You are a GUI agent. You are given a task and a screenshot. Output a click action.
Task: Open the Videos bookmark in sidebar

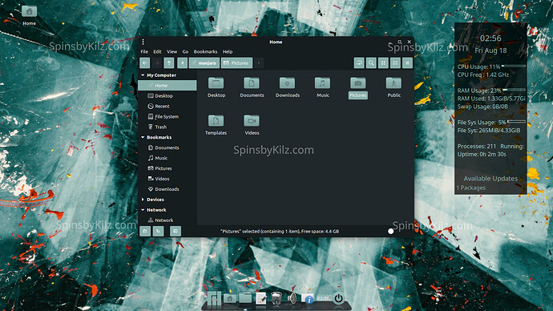click(168, 179)
